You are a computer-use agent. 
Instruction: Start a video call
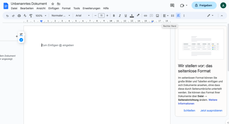182,6
